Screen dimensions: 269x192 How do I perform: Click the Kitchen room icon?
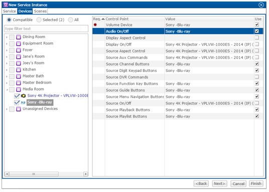(x=19, y=70)
